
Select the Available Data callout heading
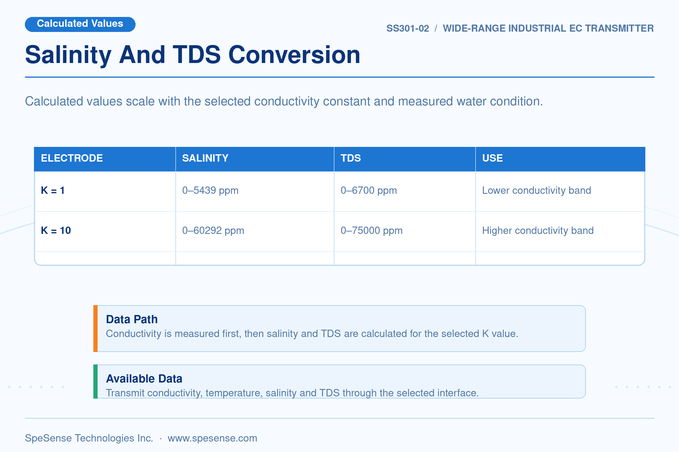[x=144, y=379]
